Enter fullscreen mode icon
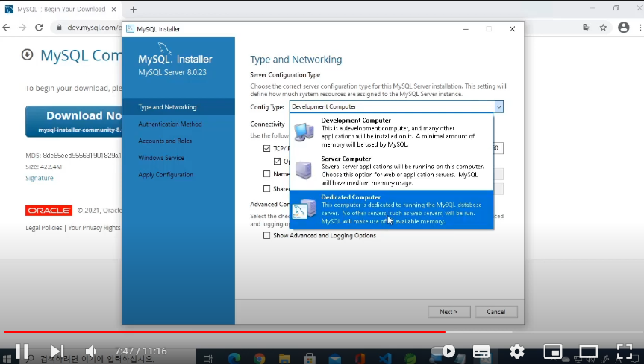Screen dimensions: 644x364 [x=625, y=351]
